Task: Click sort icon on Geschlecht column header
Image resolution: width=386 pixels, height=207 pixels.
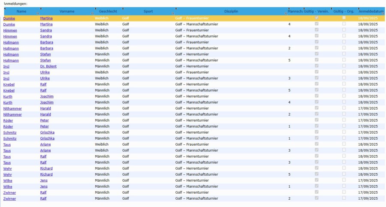Action: click(x=96, y=9)
